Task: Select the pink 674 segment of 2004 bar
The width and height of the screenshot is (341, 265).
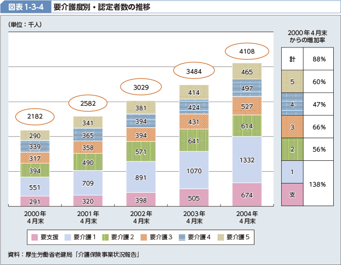Action: (x=247, y=195)
